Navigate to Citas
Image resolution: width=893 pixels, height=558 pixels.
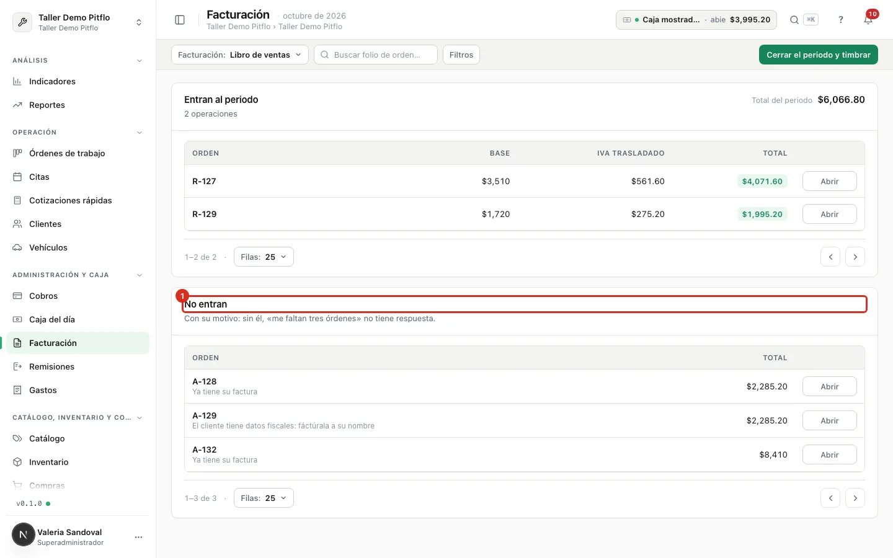point(78,177)
